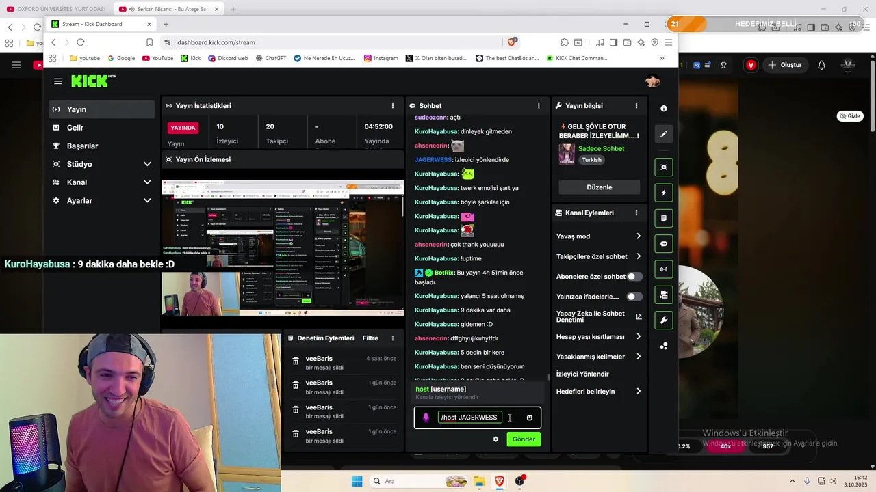
Task: Click the KICK logo
Action: click(93, 81)
